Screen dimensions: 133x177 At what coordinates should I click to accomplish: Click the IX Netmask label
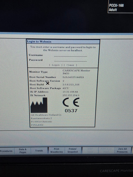point(38,95)
